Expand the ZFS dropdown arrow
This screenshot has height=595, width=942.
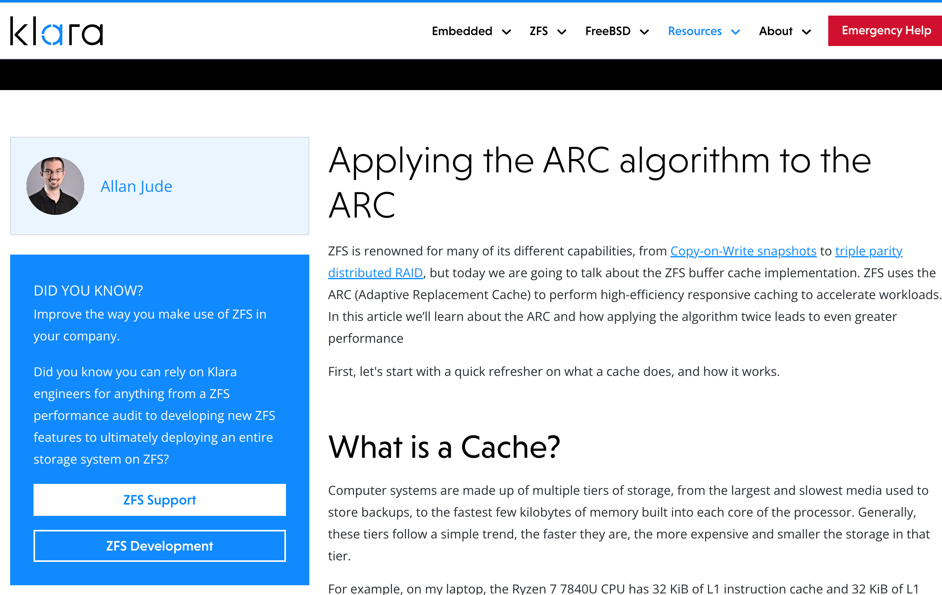(x=562, y=32)
